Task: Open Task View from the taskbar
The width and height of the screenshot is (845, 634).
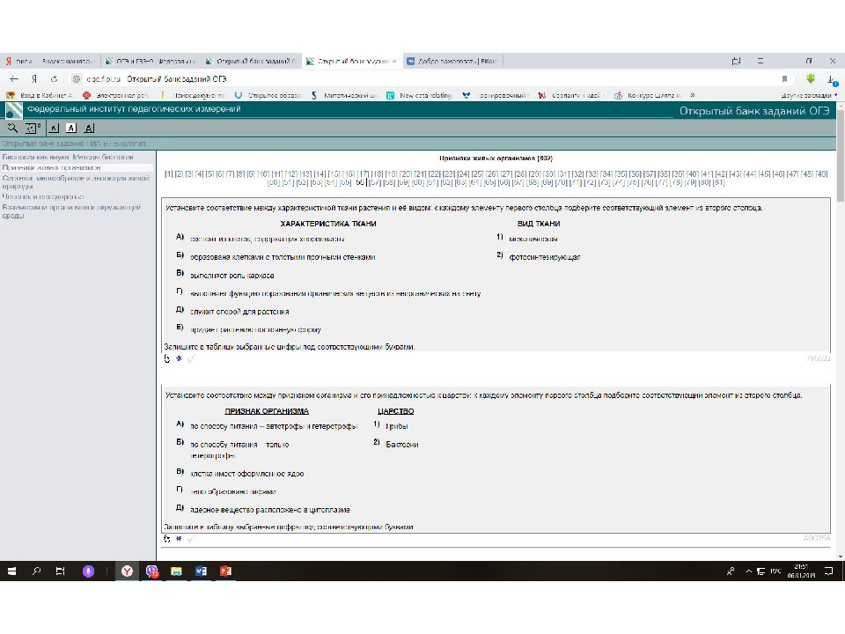Action: click(61, 571)
